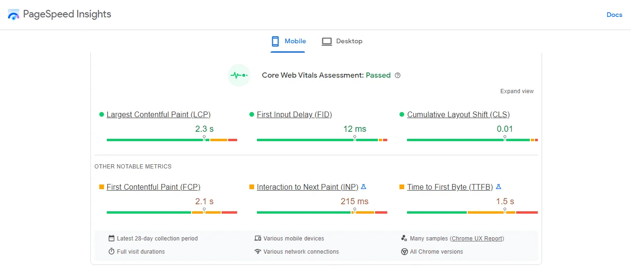631x272 pixels.
Task: Click the orange square beside TTFB
Action: [x=402, y=187]
